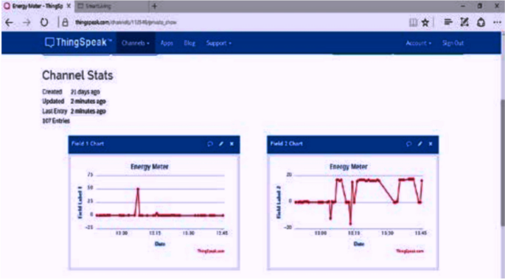This screenshot has height=279, width=505.
Task: Edit Field 1 Chart pencil icon
Action: tap(221, 144)
